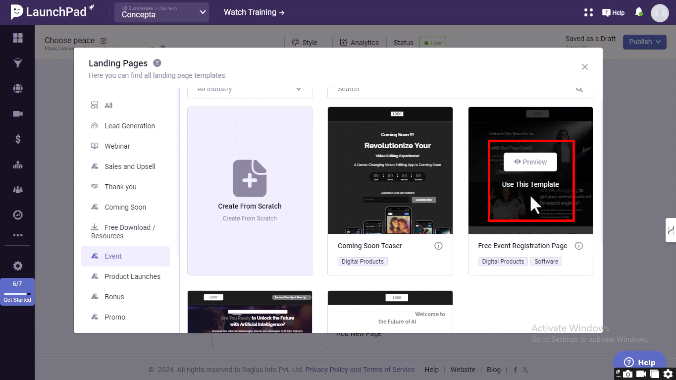Click the Software tag on Free Event Registration
This screenshot has height=380, width=676.
[x=546, y=262]
